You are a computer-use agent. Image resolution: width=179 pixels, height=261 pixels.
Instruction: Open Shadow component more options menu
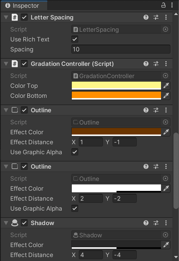(166, 223)
